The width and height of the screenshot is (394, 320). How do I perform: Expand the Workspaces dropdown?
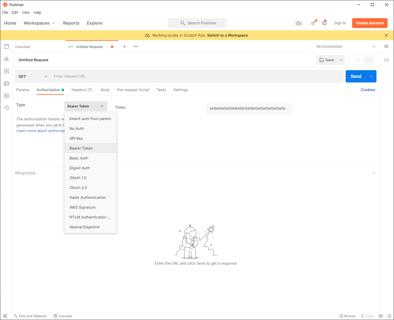tap(39, 23)
